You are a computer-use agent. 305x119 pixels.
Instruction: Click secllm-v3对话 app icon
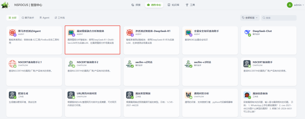[x=188, y=64]
